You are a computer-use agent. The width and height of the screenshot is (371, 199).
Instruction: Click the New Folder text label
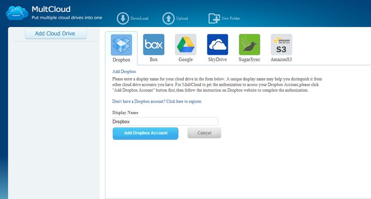[231, 18]
